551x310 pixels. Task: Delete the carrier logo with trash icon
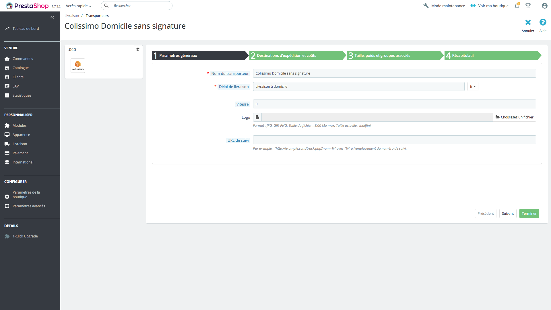click(x=138, y=50)
